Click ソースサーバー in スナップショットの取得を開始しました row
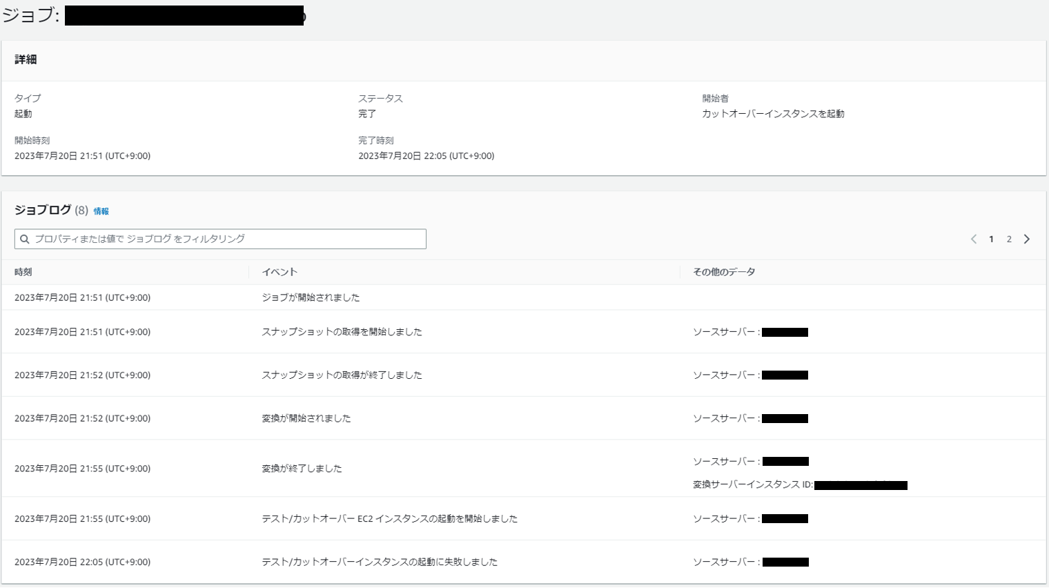 point(726,332)
